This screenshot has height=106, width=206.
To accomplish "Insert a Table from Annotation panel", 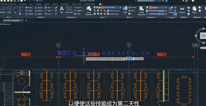I will [77, 14].
